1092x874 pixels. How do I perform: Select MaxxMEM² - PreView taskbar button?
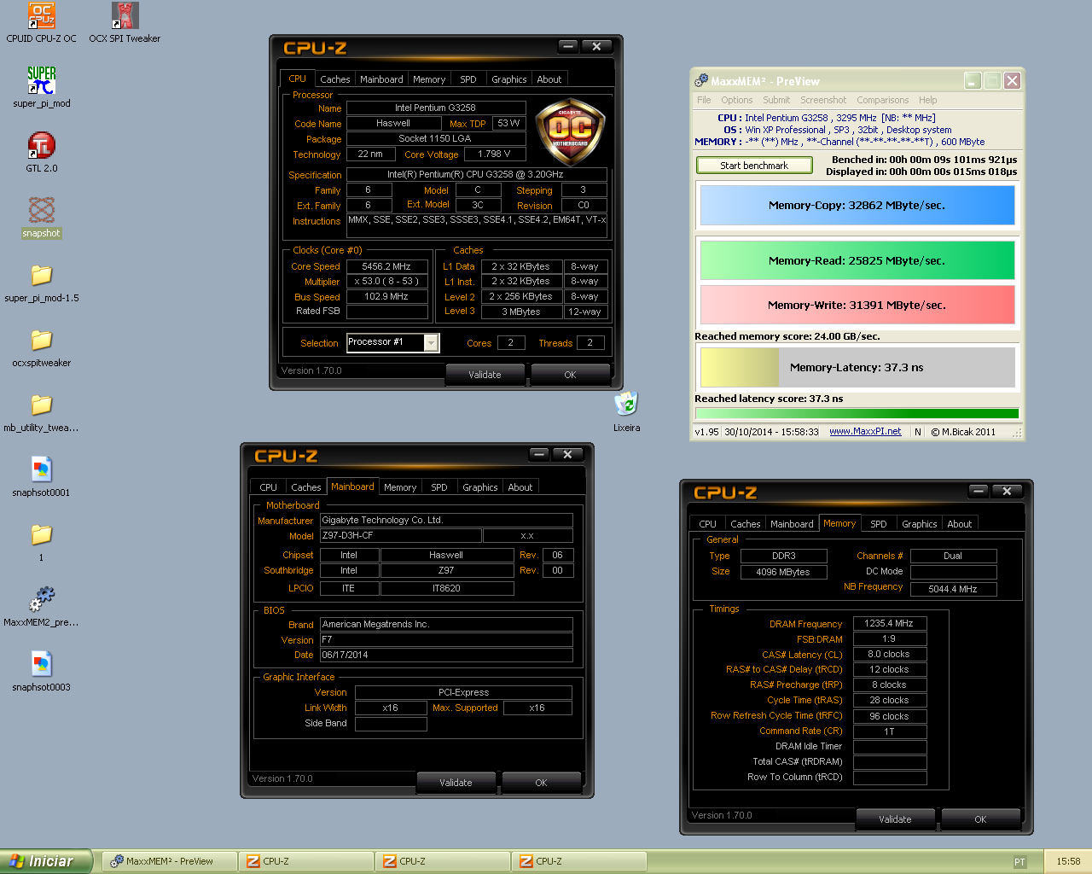[170, 861]
